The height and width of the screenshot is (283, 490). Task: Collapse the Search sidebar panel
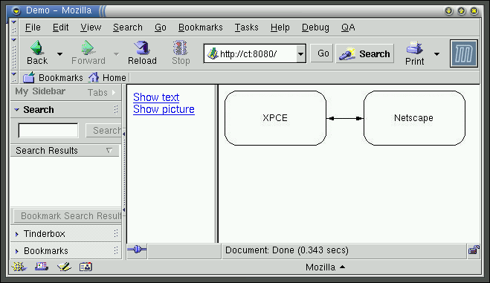17,110
